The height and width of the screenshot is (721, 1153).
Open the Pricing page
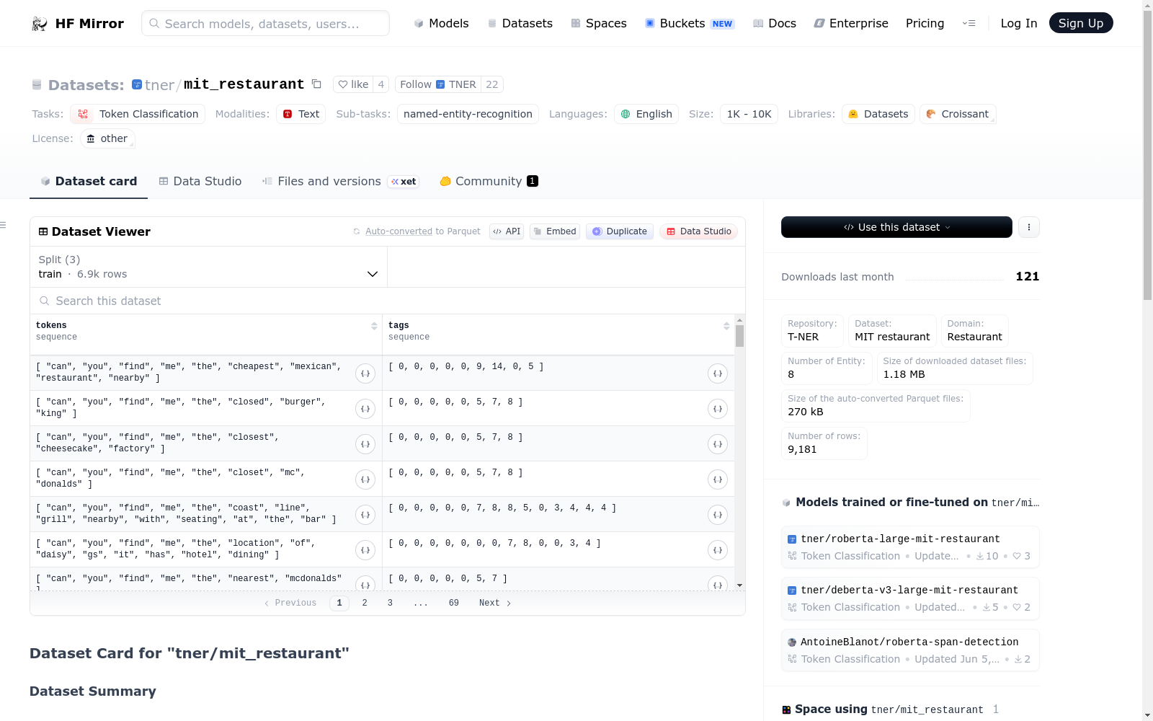pos(925,23)
